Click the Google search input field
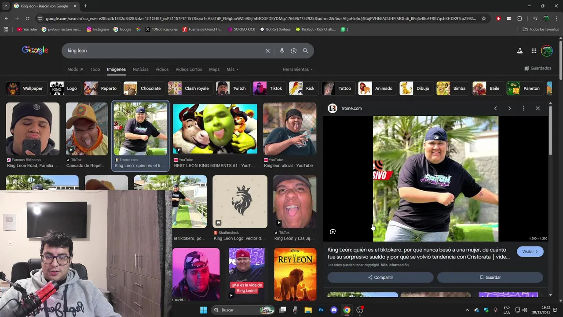Viewport: 563px width, 317px height. coord(163,51)
